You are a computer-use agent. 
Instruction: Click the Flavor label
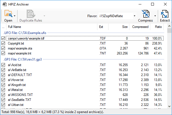[x=92, y=16]
